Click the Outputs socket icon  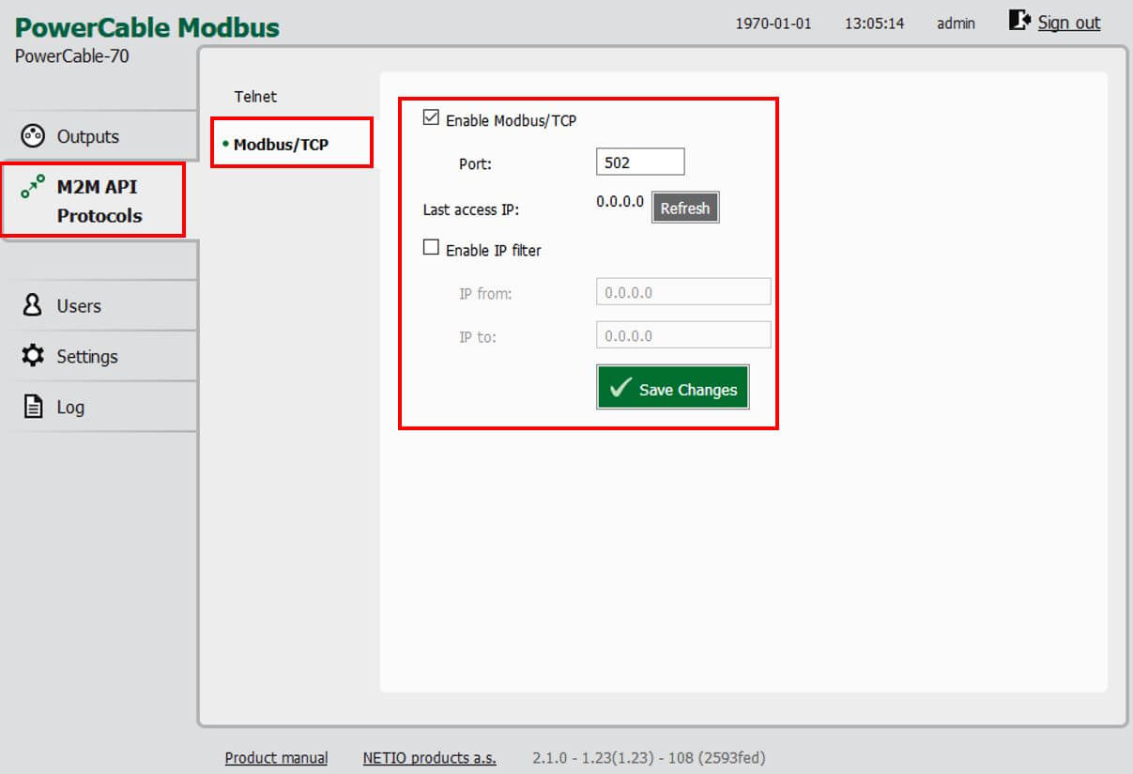[x=32, y=136]
